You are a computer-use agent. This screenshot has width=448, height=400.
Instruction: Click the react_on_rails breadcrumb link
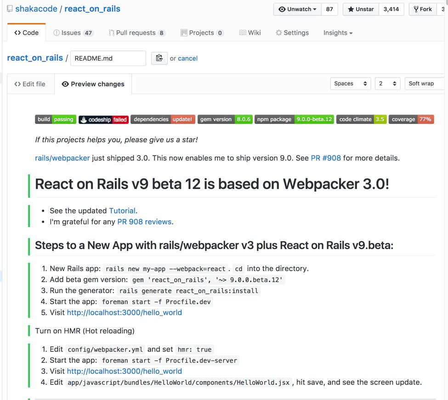pos(35,58)
